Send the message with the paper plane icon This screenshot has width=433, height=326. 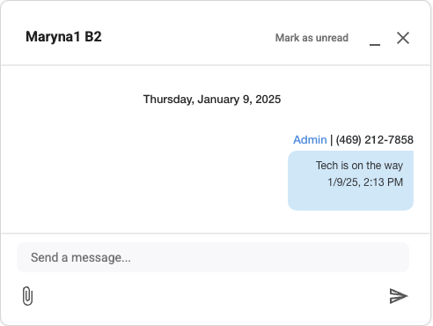click(x=399, y=296)
